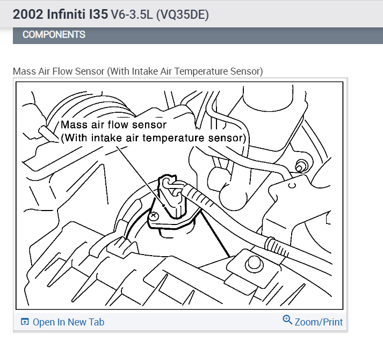The width and height of the screenshot is (383, 355).
Task: Click the leader line pointing to the sensor
Action: click(140, 176)
